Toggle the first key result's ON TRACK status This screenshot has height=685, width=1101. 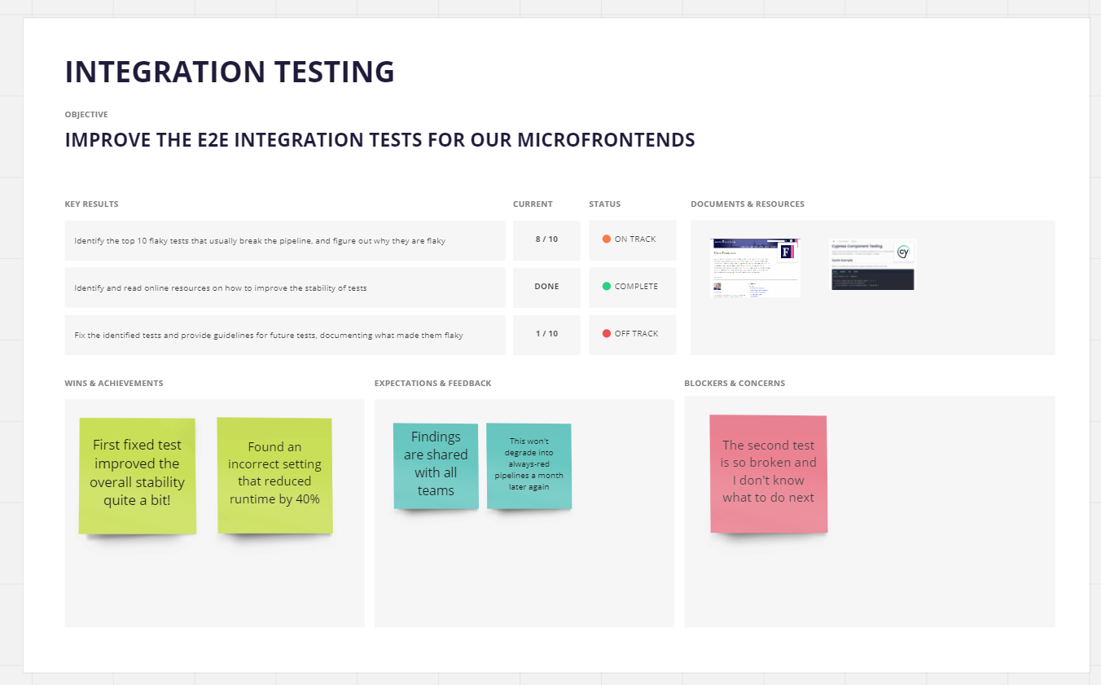point(633,239)
